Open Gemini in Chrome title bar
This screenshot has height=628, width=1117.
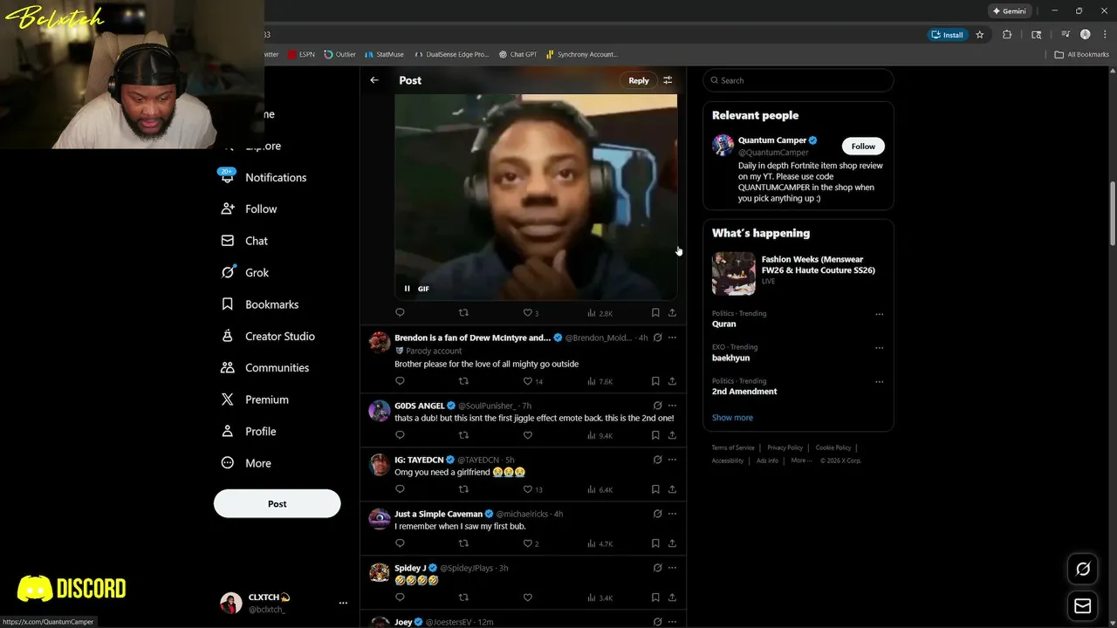[1009, 10]
